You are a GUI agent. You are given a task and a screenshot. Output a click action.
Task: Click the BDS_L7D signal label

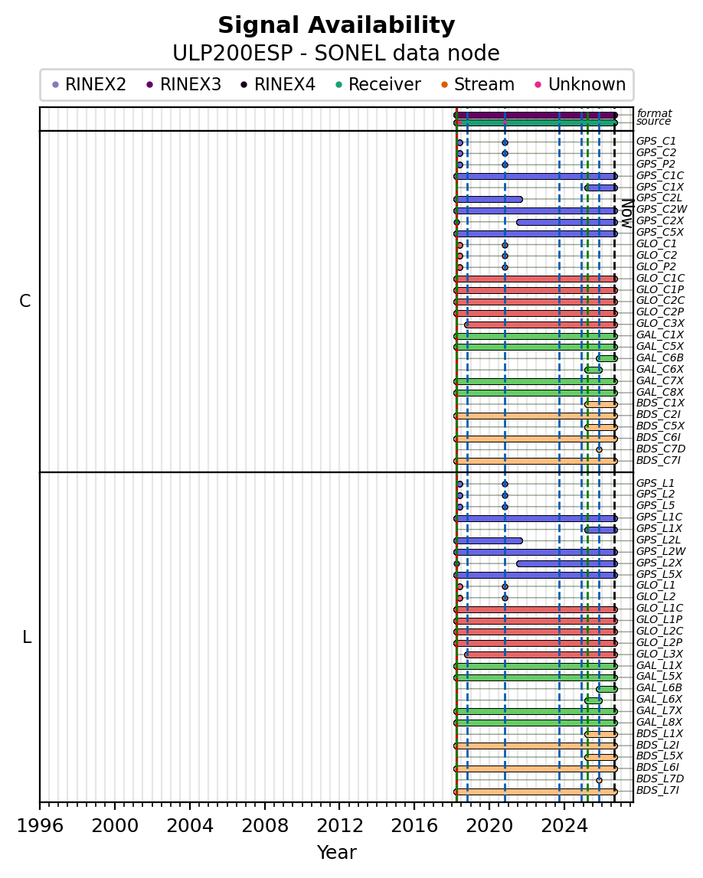pos(660,779)
